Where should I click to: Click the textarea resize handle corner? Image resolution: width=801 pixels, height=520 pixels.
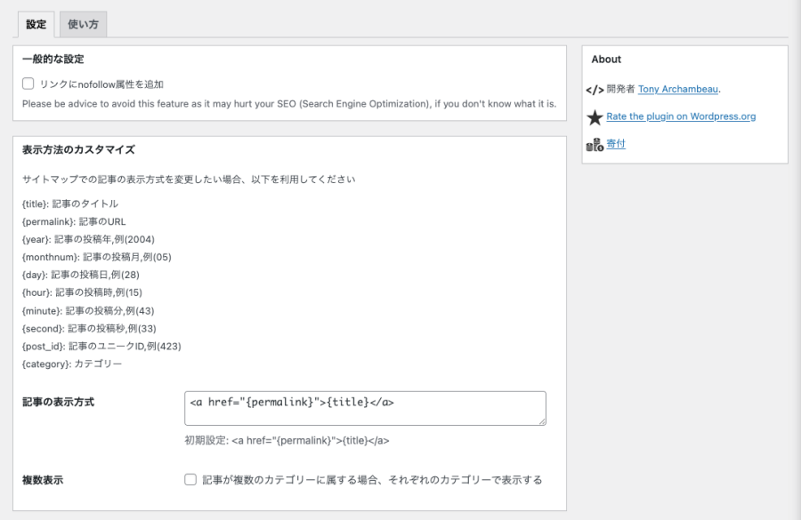(x=542, y=421)
